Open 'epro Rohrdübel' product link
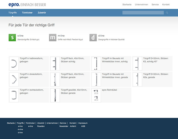178x139 pixels. tap(109, 90)
